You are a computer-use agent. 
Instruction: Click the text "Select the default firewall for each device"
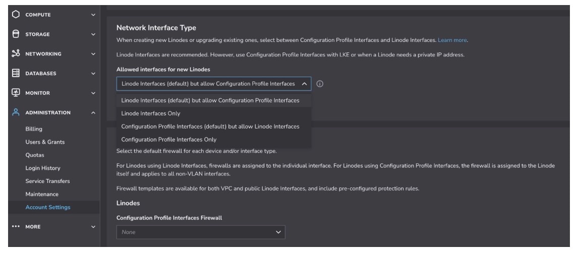click(x=197, y=151)
